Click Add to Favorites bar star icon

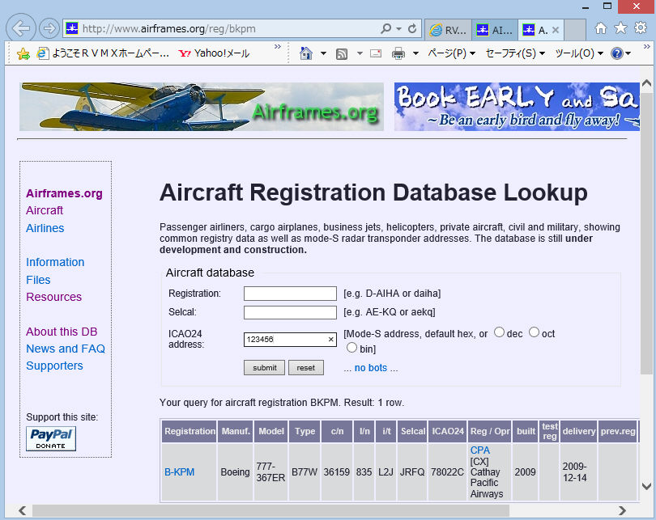pyautogui.click(x=23, y=53)
